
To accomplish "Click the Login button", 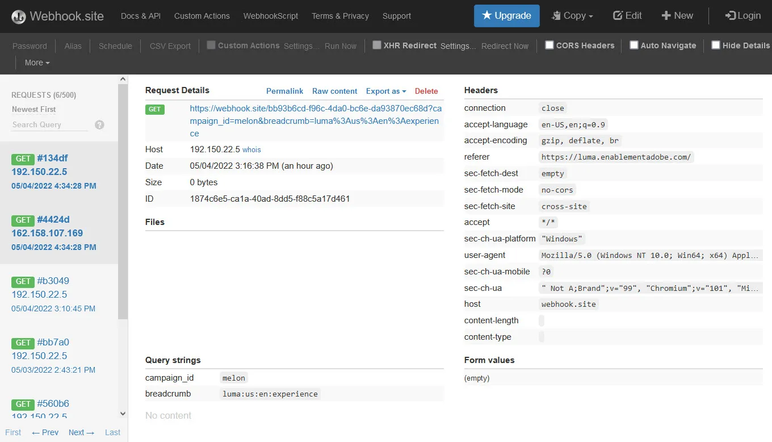I will pos(743,16).
